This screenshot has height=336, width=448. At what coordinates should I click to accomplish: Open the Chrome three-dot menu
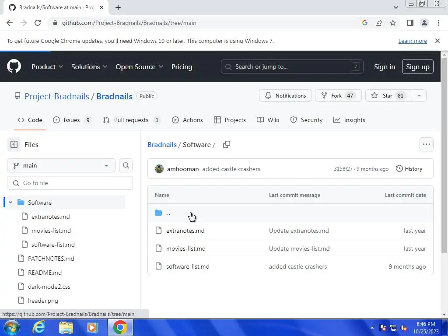(438, 23)
